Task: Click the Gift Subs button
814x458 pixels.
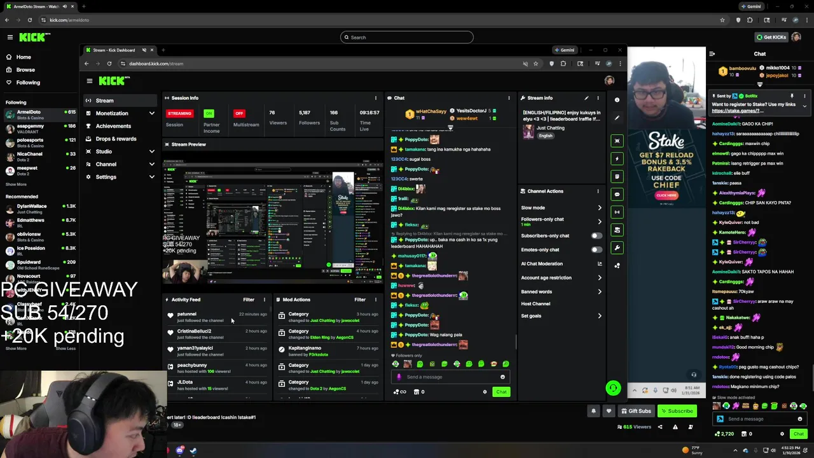Action: 636,411
